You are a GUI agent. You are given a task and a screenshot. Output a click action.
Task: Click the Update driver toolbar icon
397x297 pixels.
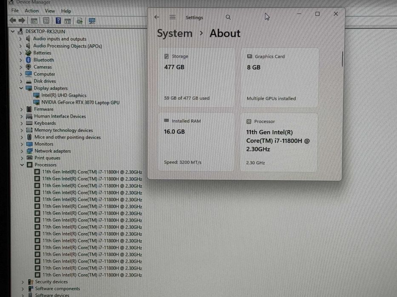(80, 21)
